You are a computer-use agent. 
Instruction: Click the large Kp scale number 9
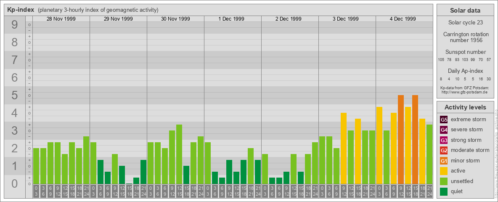(x=15, y=25)
